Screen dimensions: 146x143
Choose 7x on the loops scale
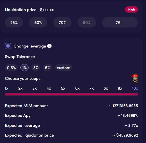91,88
